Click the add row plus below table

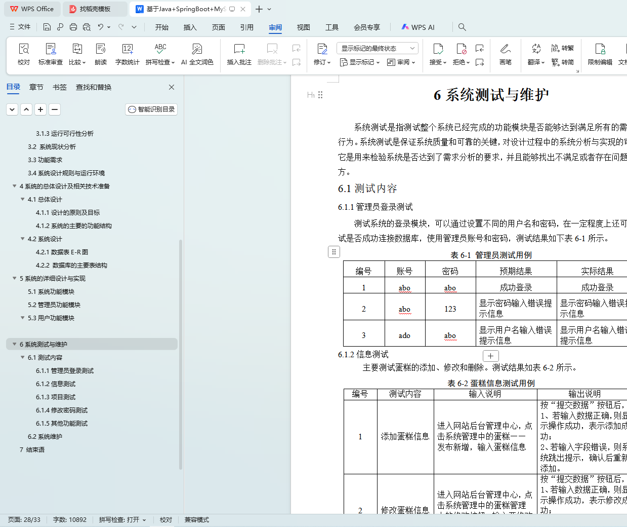491,356
